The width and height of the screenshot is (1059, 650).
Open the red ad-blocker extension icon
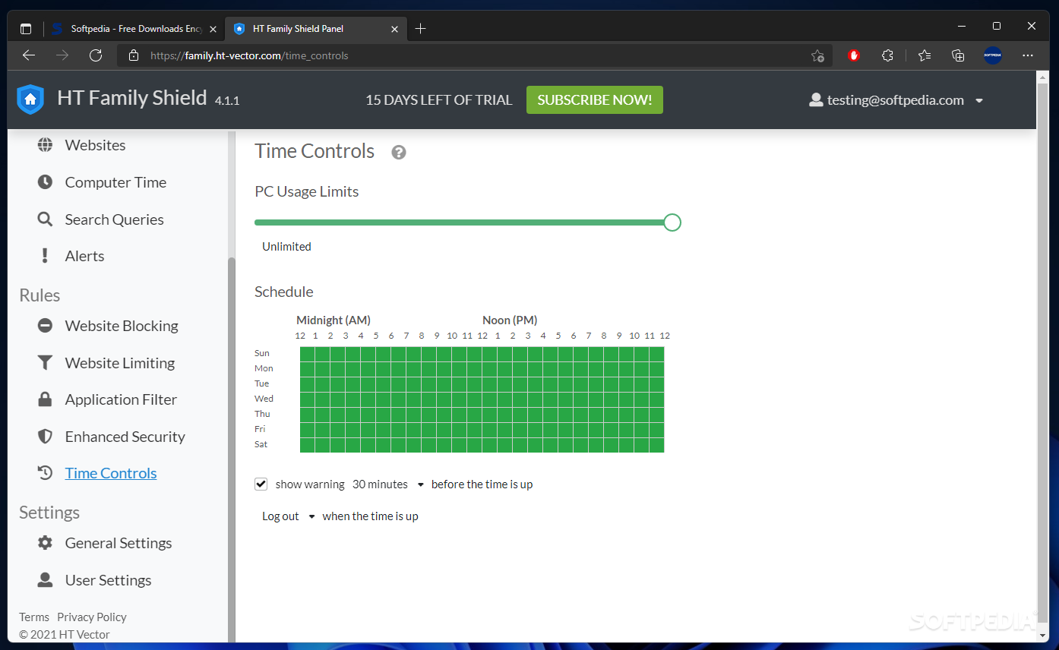[854, 55]
